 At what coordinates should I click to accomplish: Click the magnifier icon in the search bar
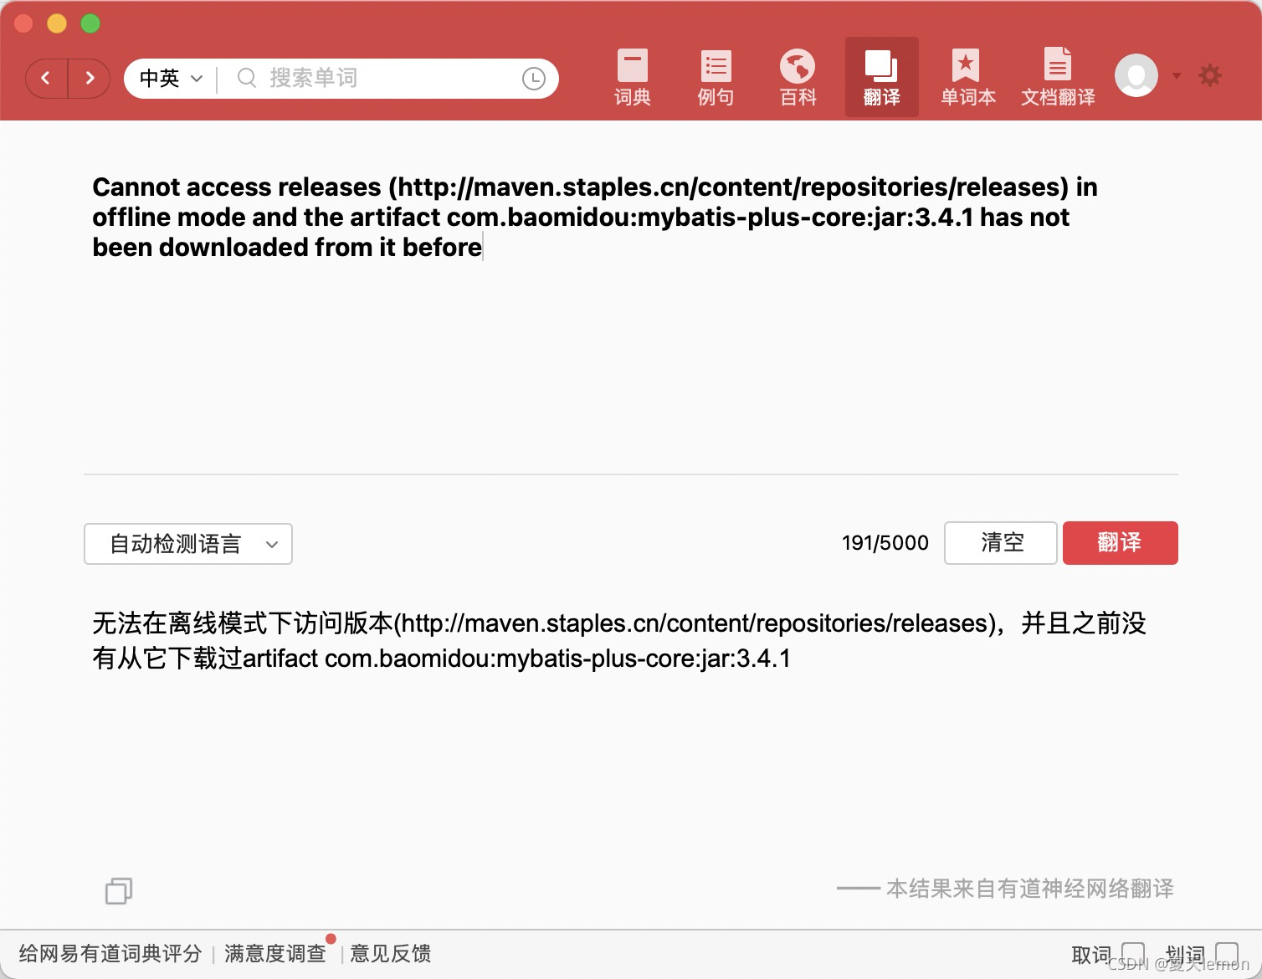245,78
